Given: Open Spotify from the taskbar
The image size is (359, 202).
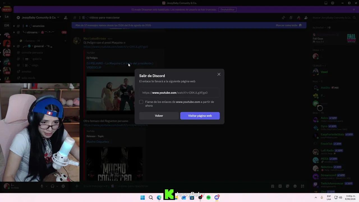Looking at the screenshot, I should (208, 198).
